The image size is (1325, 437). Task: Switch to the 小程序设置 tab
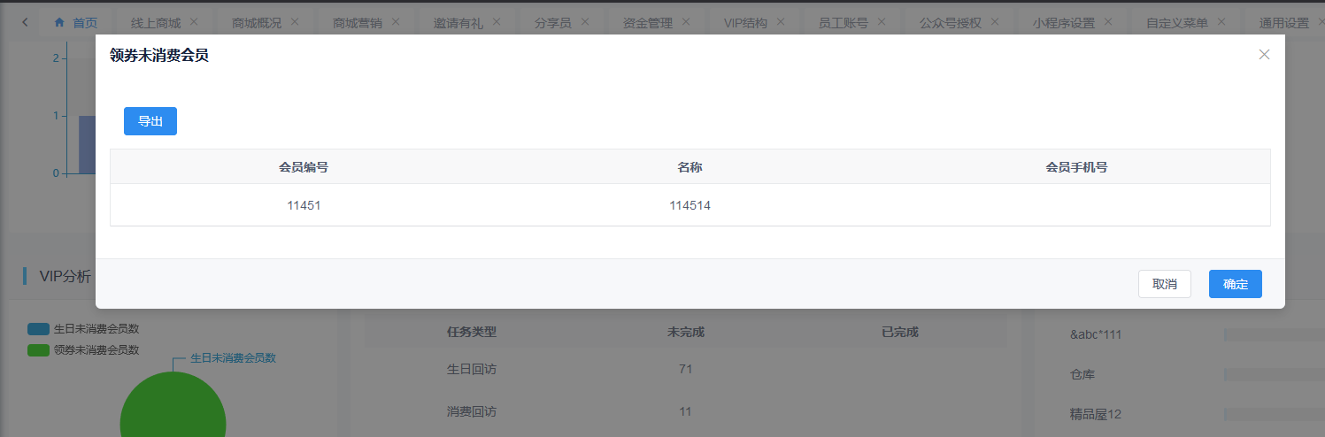1063,22
